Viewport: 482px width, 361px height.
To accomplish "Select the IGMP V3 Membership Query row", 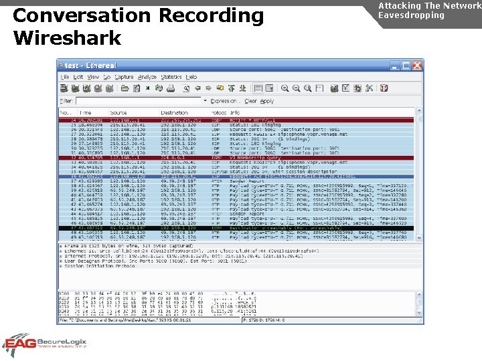I will [236, 158].
